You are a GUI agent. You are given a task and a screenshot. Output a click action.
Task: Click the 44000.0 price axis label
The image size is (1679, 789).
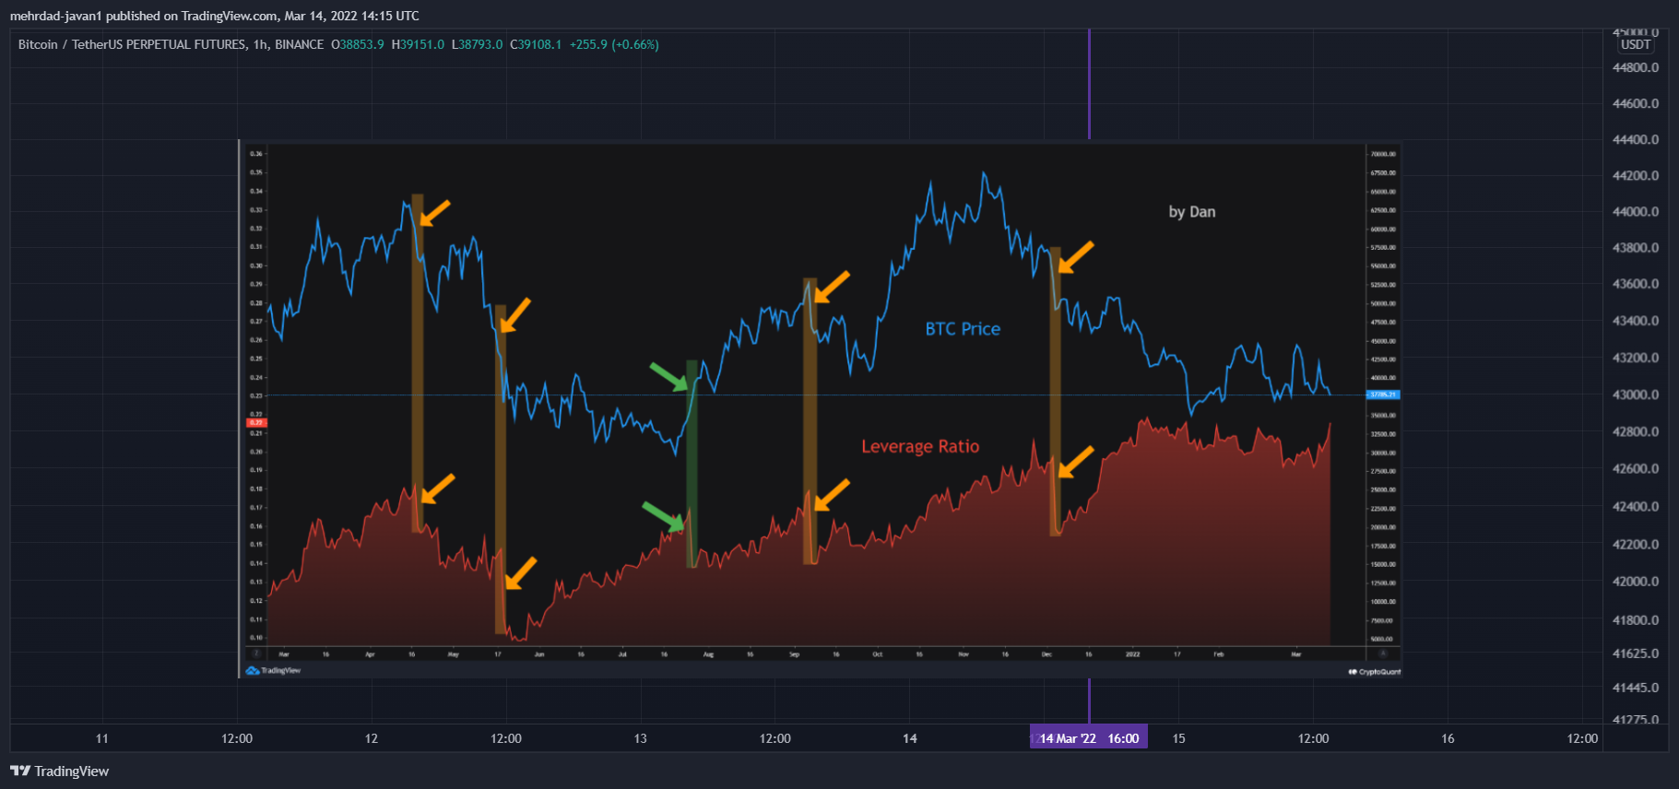point(1636,211)
